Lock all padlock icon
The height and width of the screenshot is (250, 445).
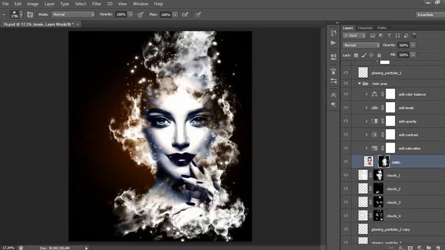click(x=379, y=55)
